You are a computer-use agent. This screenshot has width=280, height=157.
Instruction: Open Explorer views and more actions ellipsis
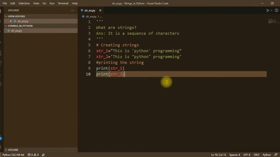tap(73, 10)
